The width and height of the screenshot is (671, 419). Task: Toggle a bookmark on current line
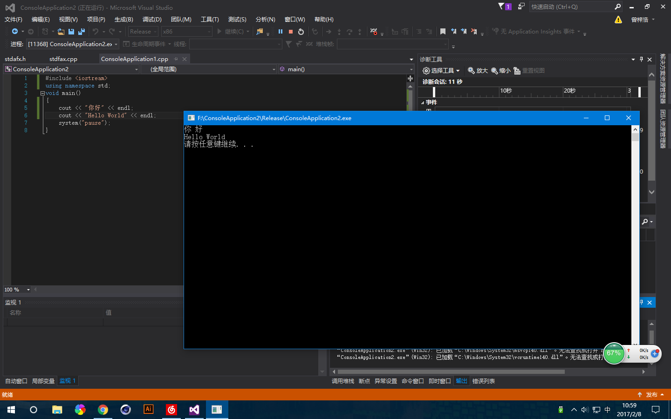tap(443, 32)
